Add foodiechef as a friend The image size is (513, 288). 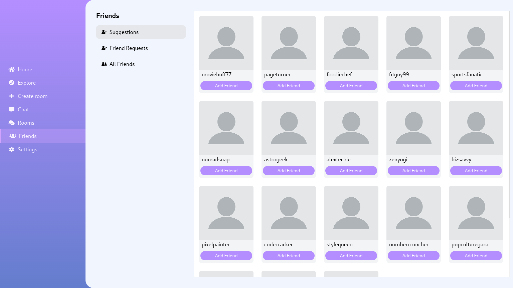pos(351,86)
